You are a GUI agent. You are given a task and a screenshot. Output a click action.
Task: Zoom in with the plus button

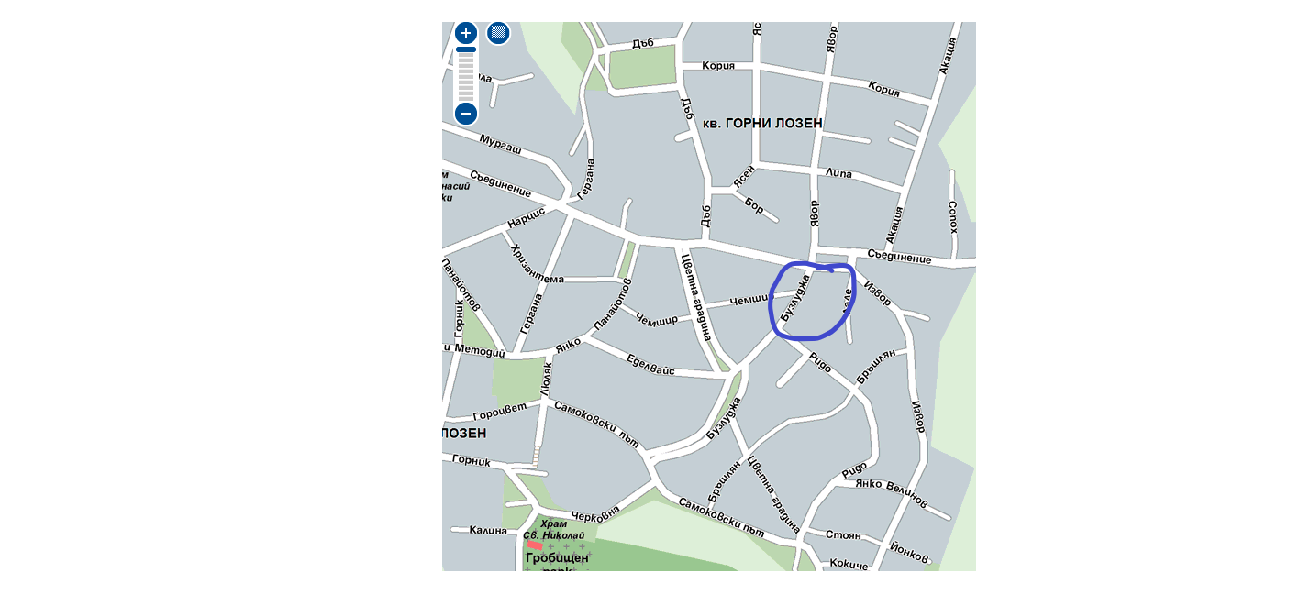click(x=466, y=34)
